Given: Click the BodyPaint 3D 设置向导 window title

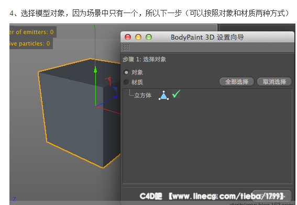Looking at the screenshot, I should coord(207,37).
